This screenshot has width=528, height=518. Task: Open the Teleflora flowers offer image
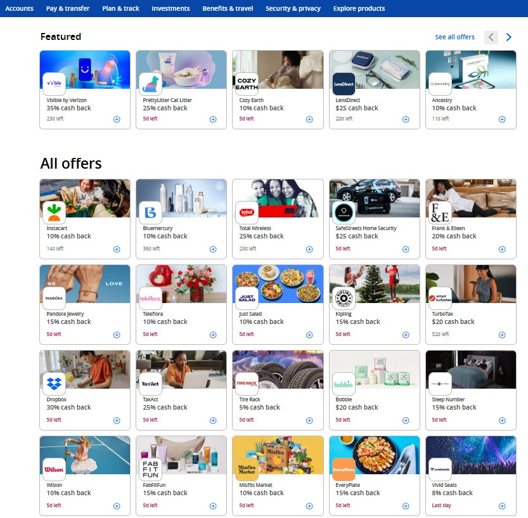181,284
